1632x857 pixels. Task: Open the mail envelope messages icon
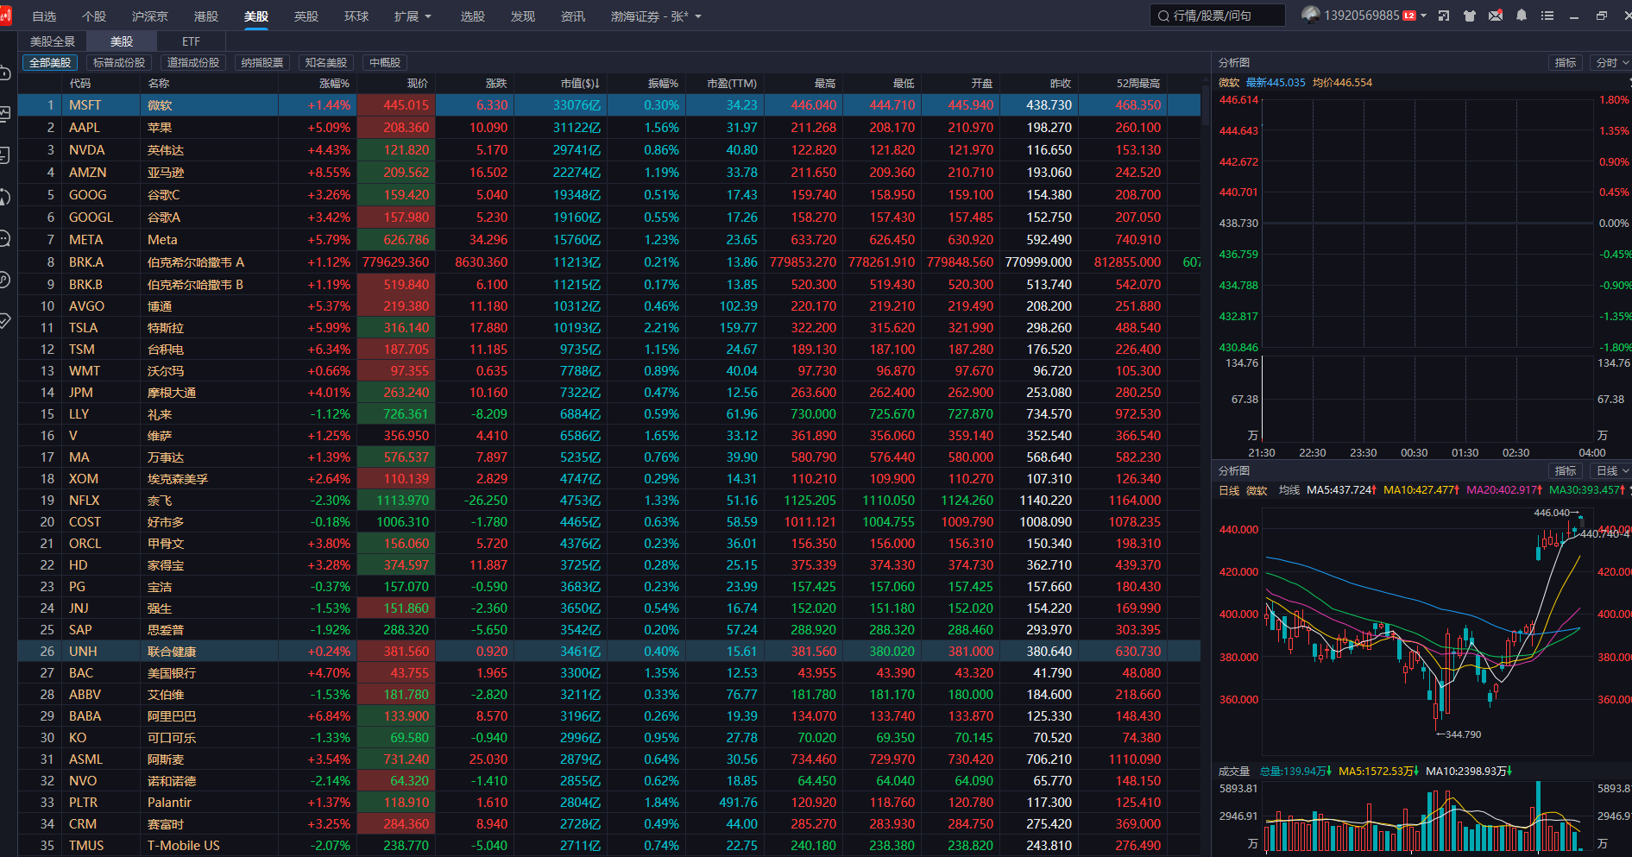pyautogui.click(x=1496, y=16)
